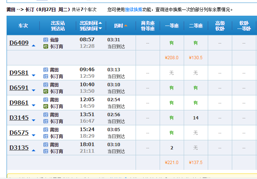This screenshot has height=179, width=257.
Task: Collapse the D6409 price details with its blue triangle
Action: coord(34,46)
